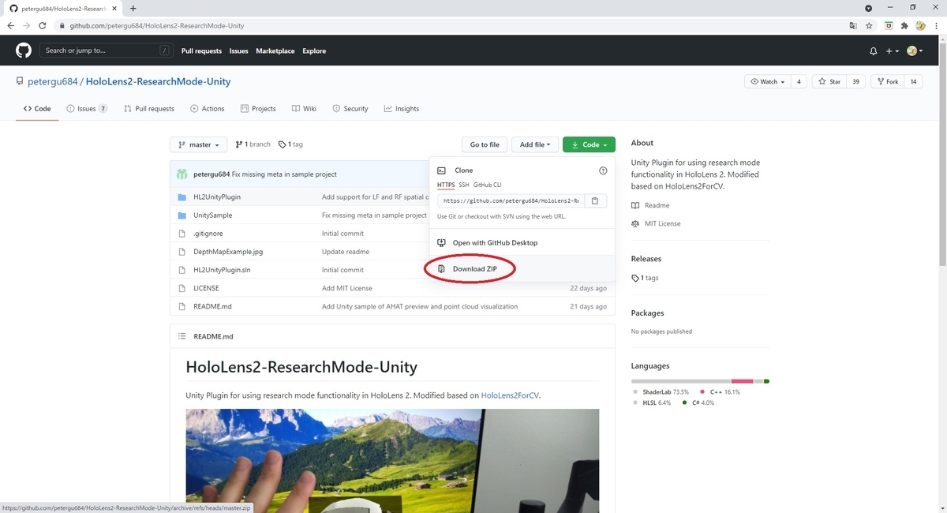Click Download ZIP
The height and width of the screenshot is (513, 947).
474,269
